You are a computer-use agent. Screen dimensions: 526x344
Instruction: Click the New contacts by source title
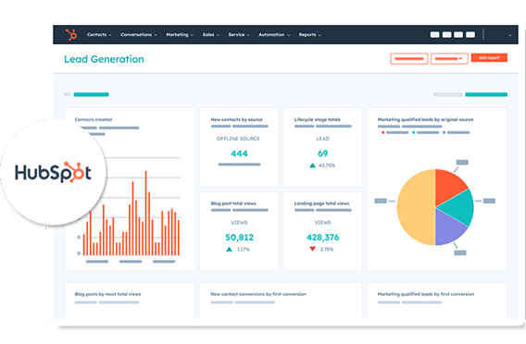(x=236, y=119)
